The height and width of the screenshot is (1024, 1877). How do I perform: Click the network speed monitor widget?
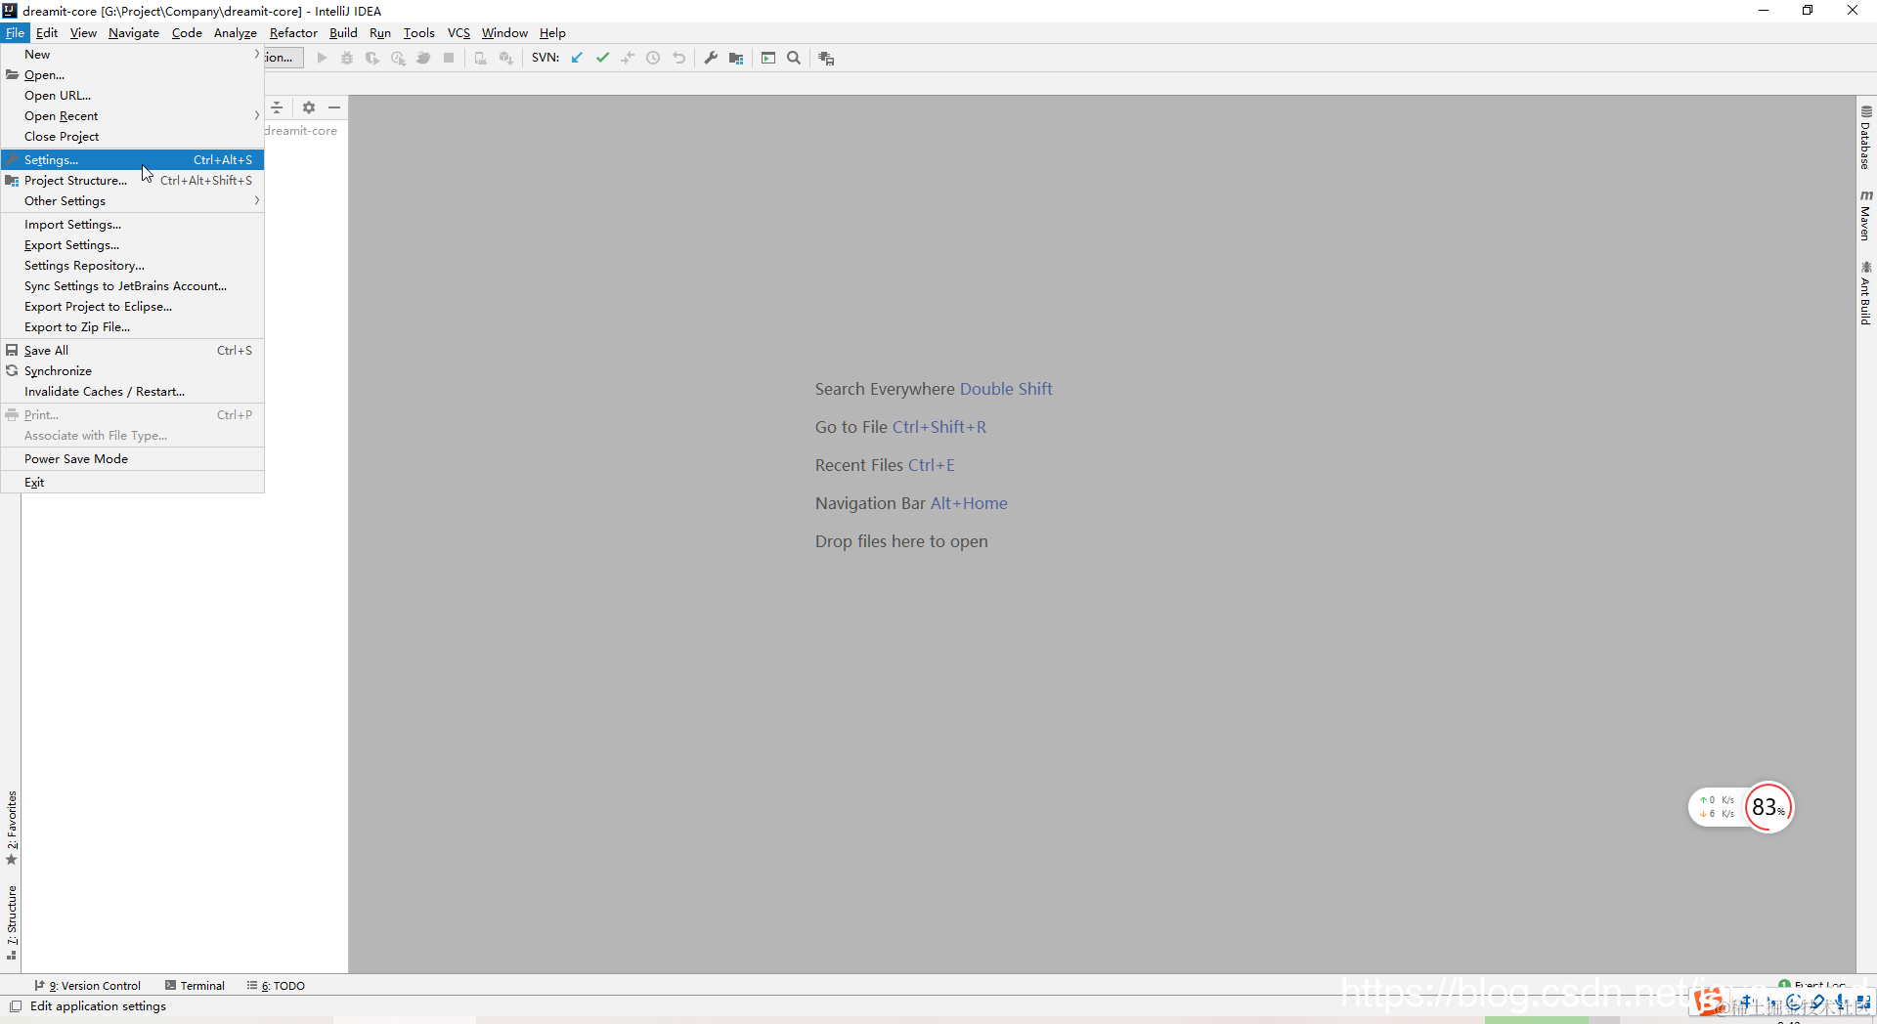[1717, 807]
